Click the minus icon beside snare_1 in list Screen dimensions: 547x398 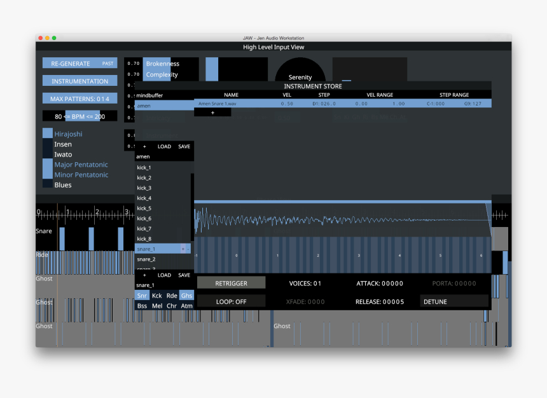coord(188,249)
